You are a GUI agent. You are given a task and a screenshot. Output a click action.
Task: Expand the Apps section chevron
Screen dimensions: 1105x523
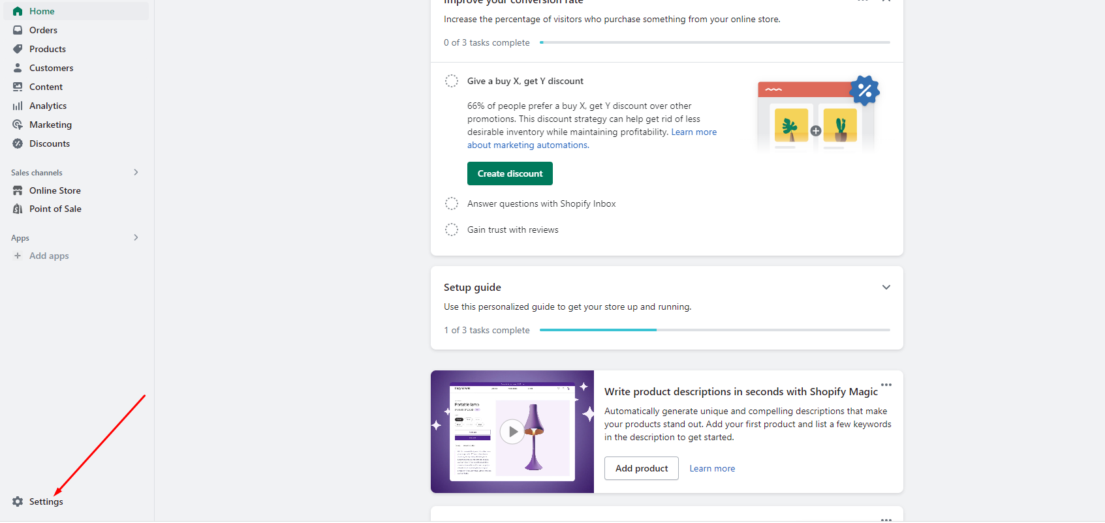(136, 237)
